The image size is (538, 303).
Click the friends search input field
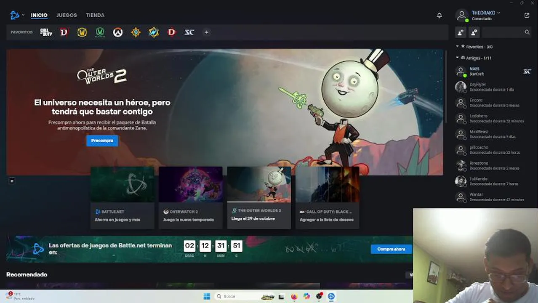tap(502, 32)
